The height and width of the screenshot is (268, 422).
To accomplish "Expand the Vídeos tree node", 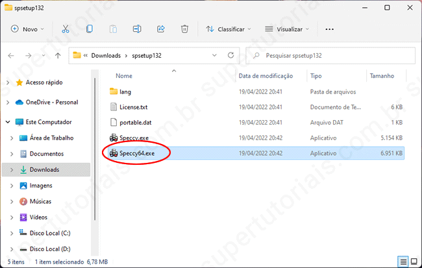I will point(12,217).
